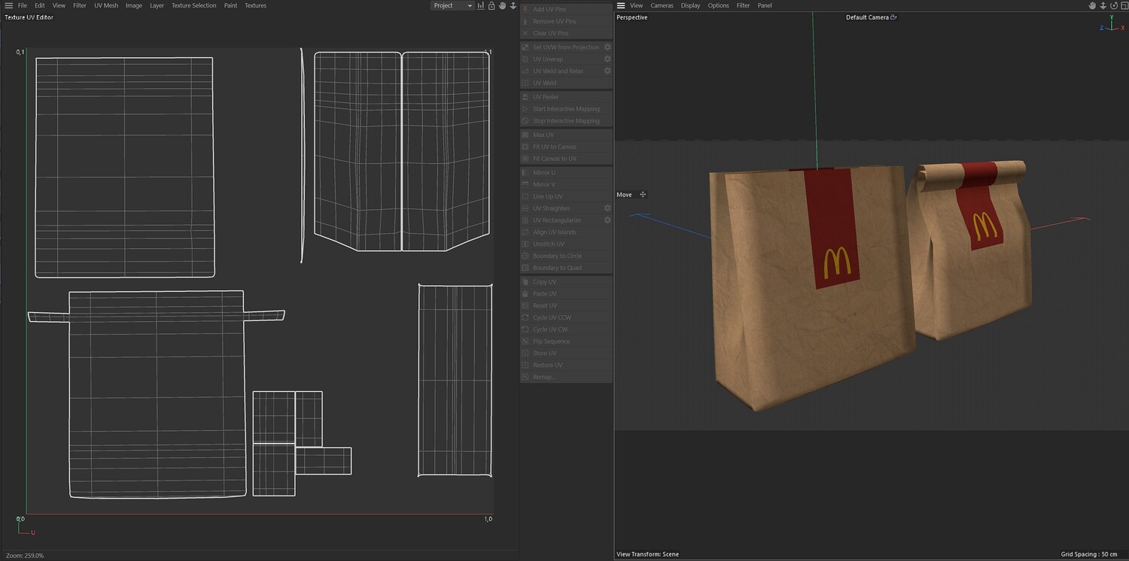This screenshot has width=1129, height=561.
Task: Open the Textures menu
Action: pos(255,5)
